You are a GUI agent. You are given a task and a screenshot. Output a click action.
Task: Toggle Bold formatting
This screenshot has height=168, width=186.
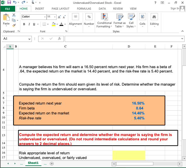(x=24, y=24)
